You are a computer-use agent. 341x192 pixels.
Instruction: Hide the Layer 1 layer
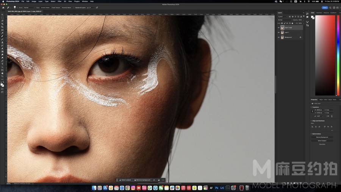tap(278, 33)
